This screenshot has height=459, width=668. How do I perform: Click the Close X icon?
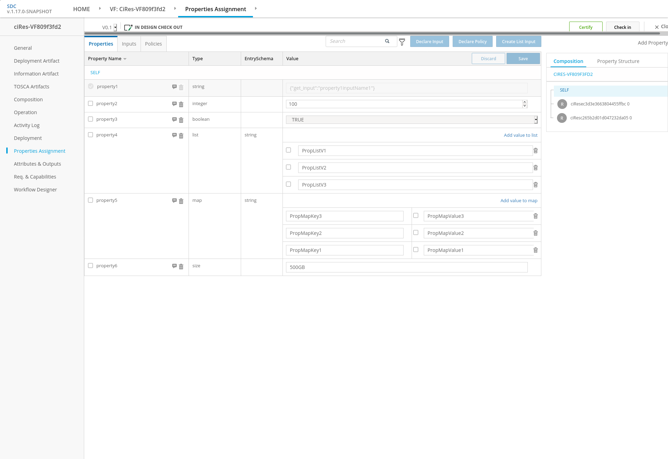[x=657, y=27]
